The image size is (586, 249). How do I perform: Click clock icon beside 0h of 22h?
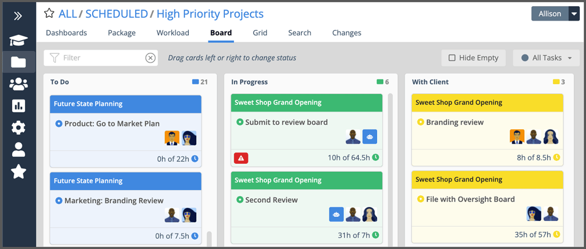tap(195, 159)
